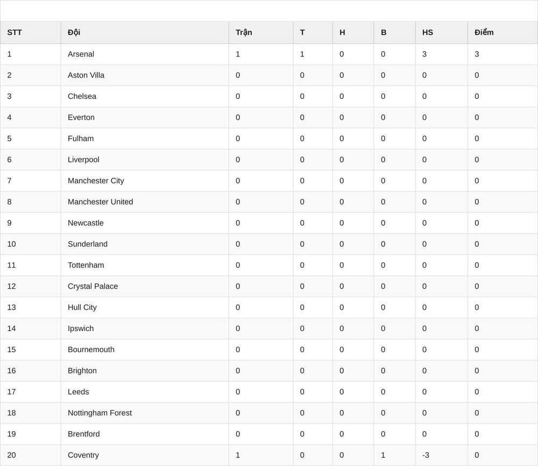Click the STT column header
This screenshot has width=538, height=466.
point(31,33)
